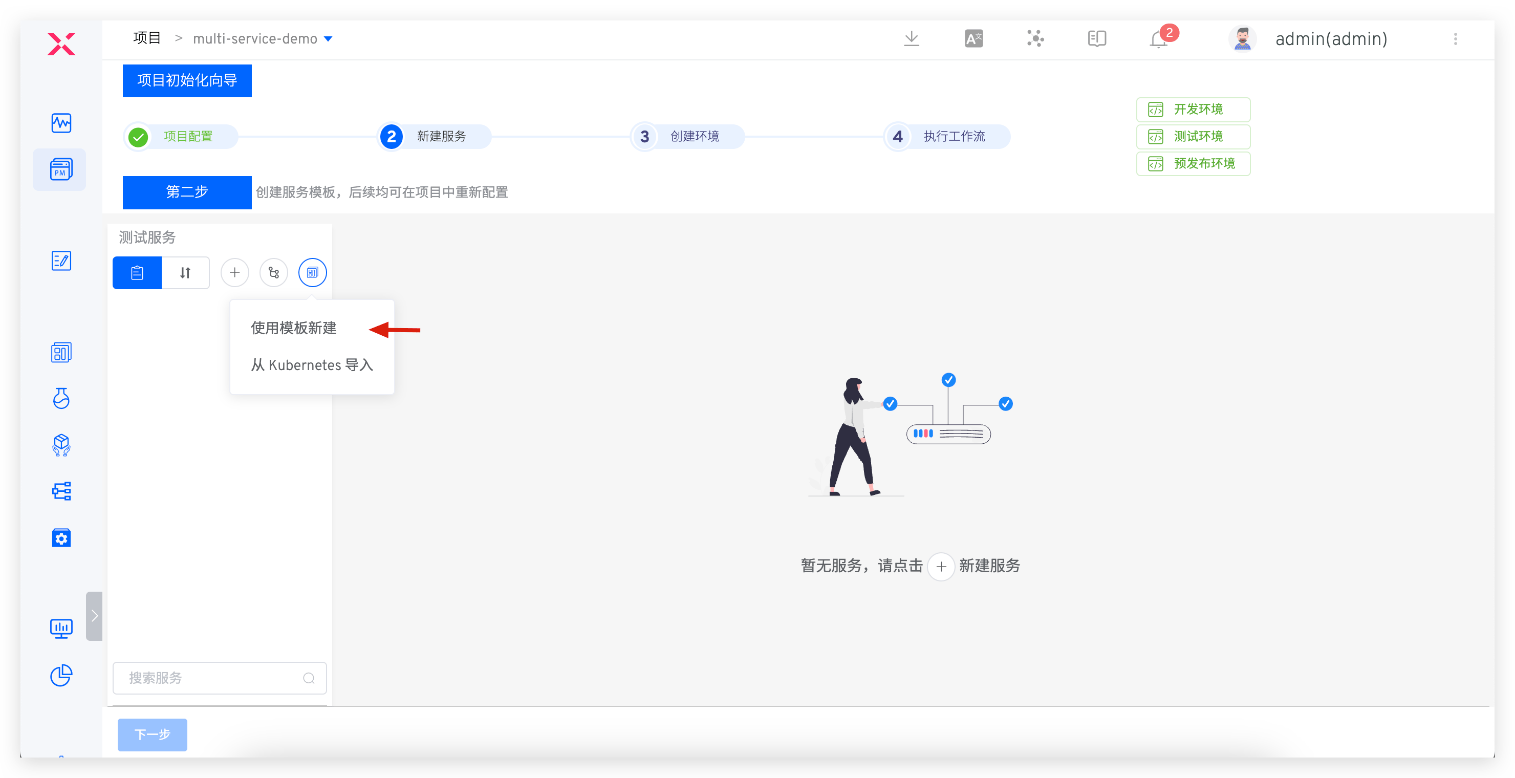The height and width of the screenshot is (778, 1515).
Task: Open the system settings gear sidebar icon
Action: 61,537
